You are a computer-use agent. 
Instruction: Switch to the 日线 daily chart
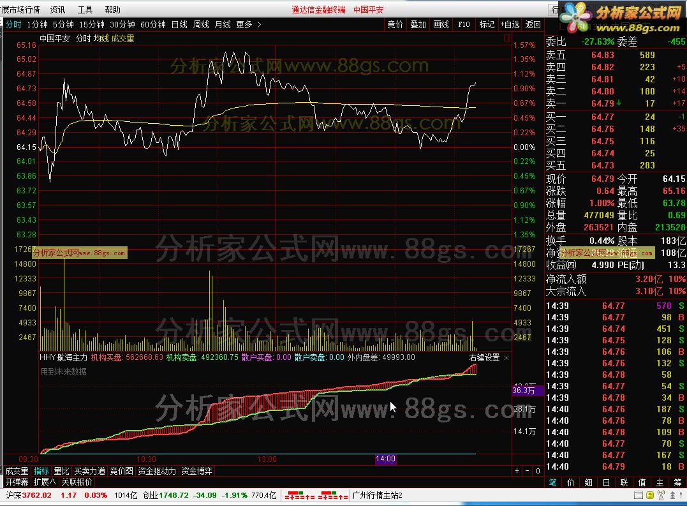(x=179, y=24)
